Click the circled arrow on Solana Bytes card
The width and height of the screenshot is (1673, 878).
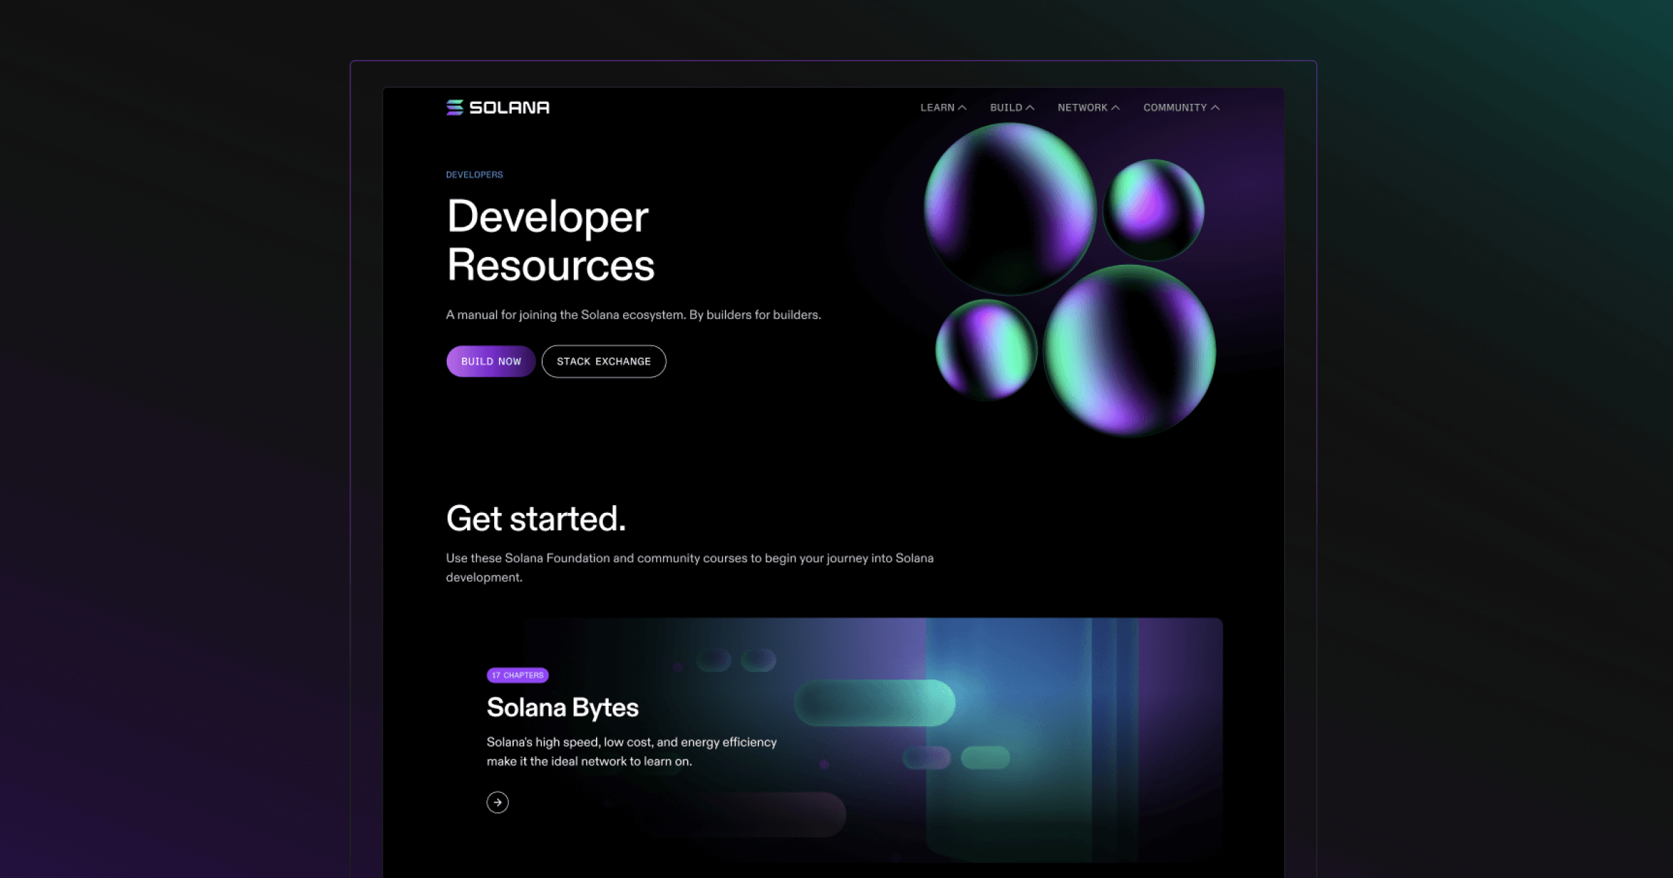point(497,802)
